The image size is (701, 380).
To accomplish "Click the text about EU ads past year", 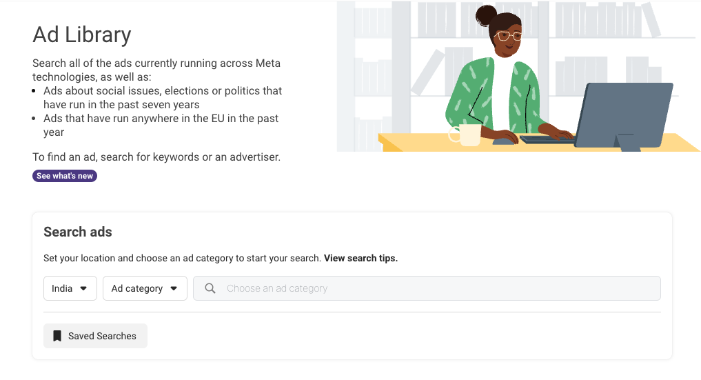I will [x=161, y=126].
